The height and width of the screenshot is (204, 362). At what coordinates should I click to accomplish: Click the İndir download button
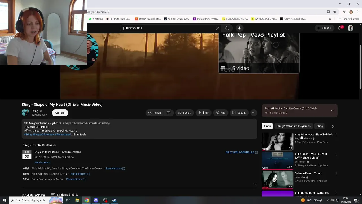tap(203, 113)
